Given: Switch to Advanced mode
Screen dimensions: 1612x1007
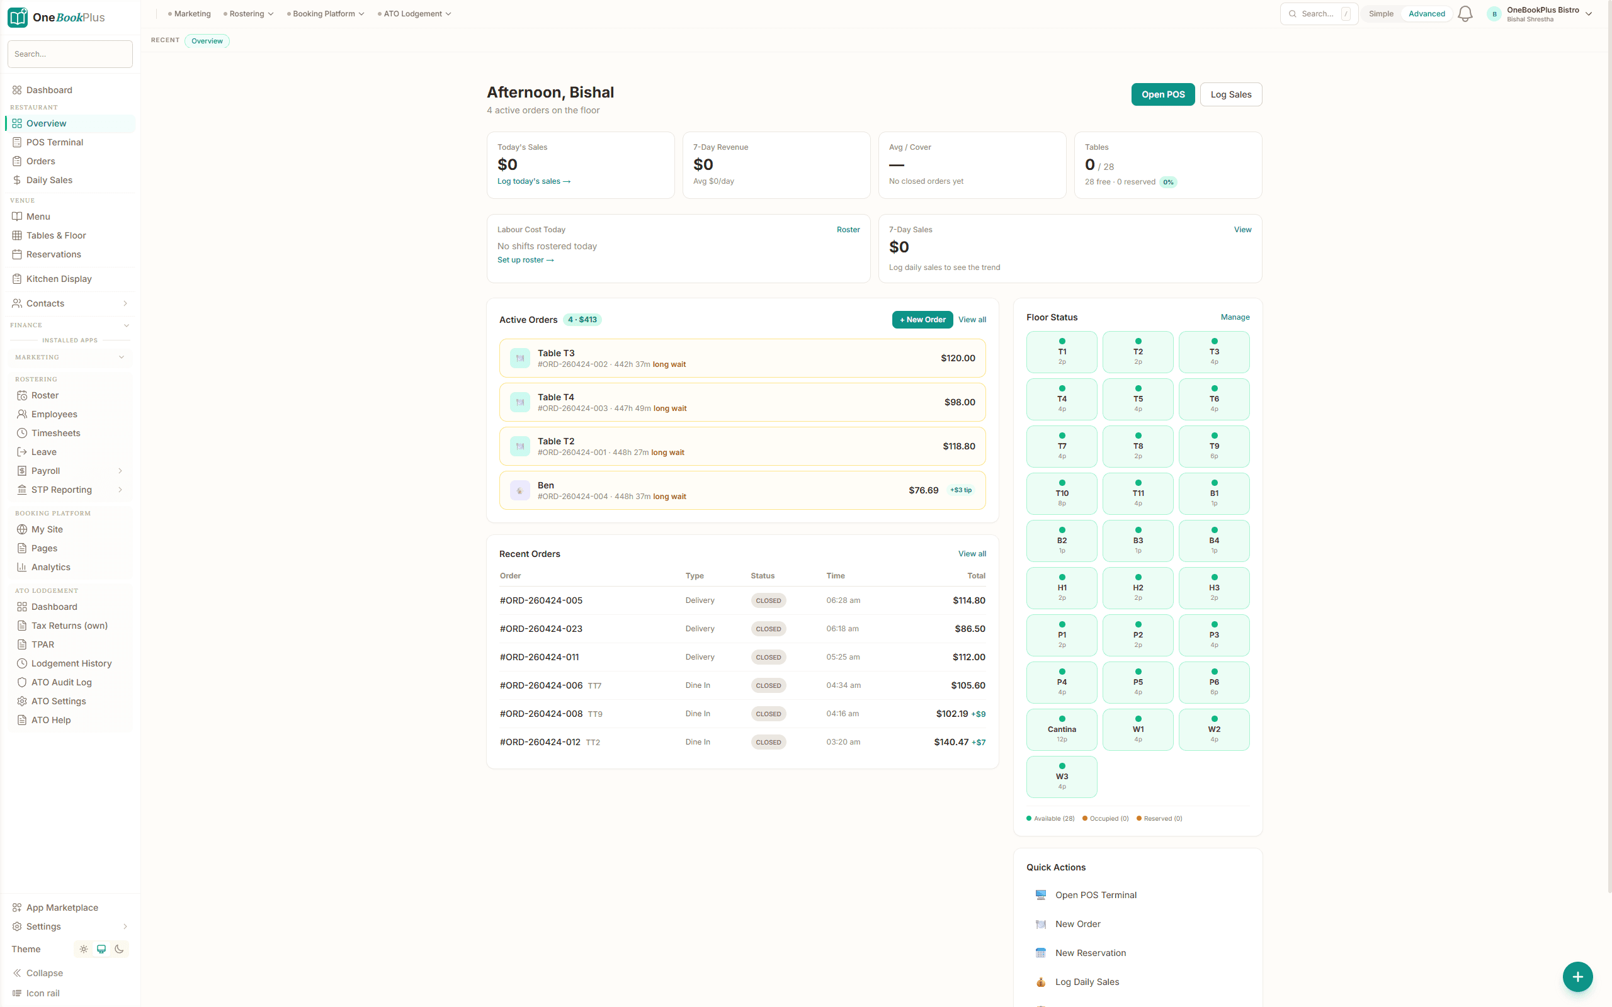Looking at the screenshot, I should [1427, 14].
